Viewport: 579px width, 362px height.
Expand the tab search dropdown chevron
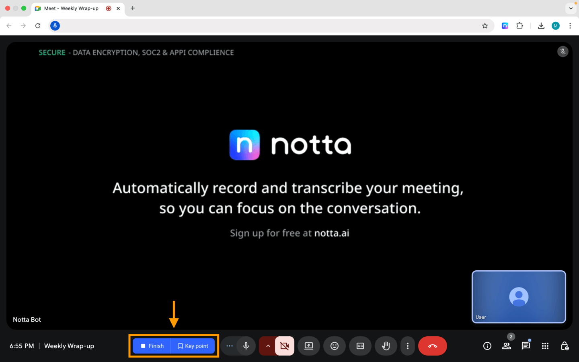(x=571, y=8)
